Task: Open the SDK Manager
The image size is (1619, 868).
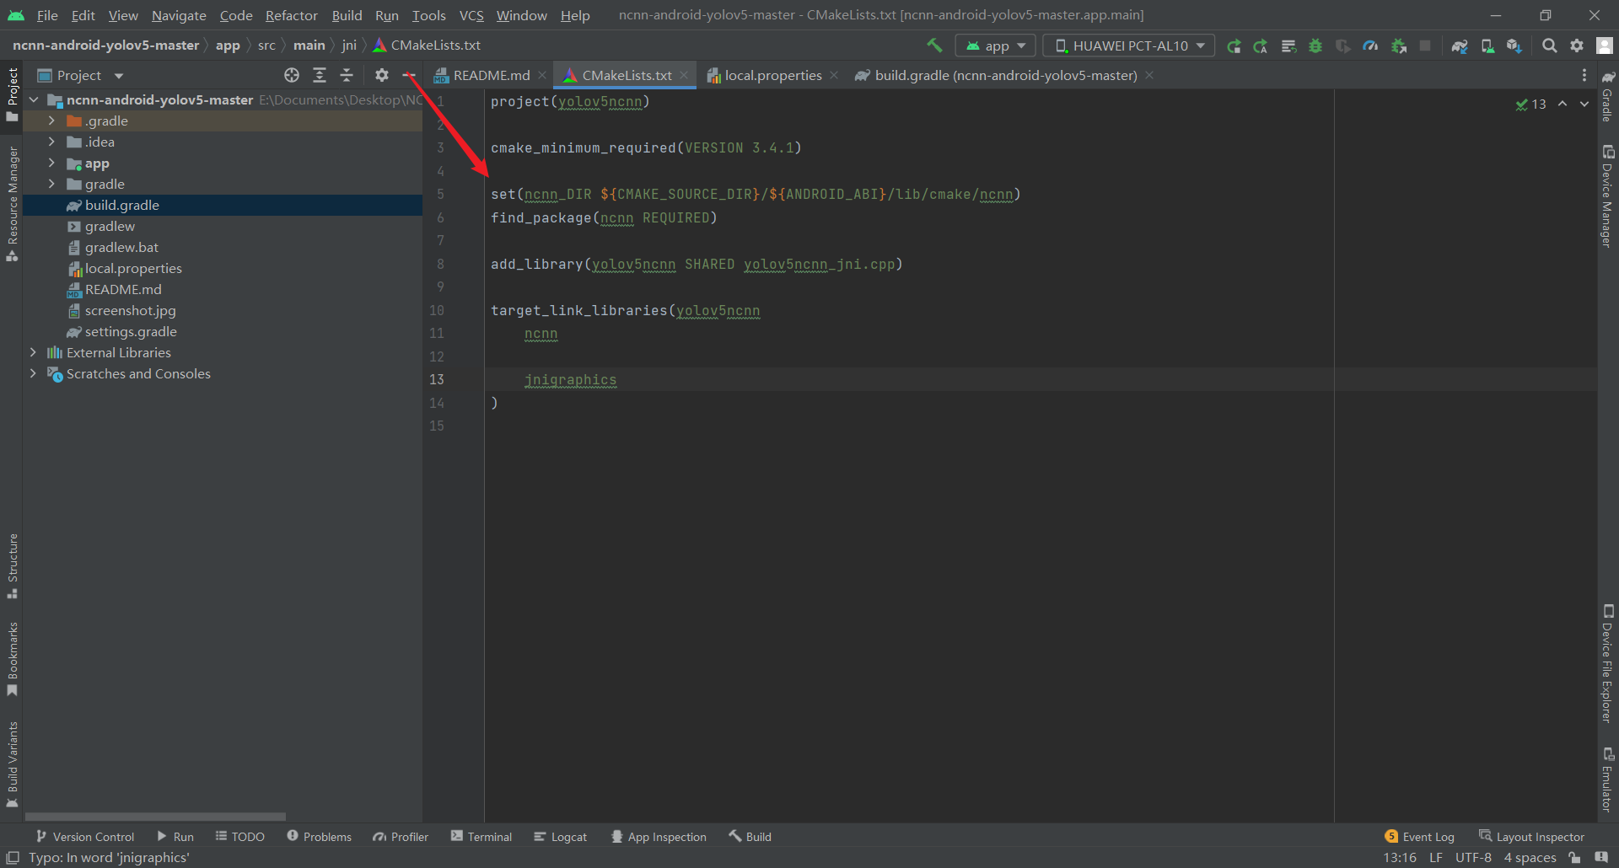Action: pos(1514,46)
